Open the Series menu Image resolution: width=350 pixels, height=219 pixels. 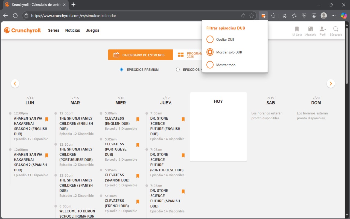54,30
